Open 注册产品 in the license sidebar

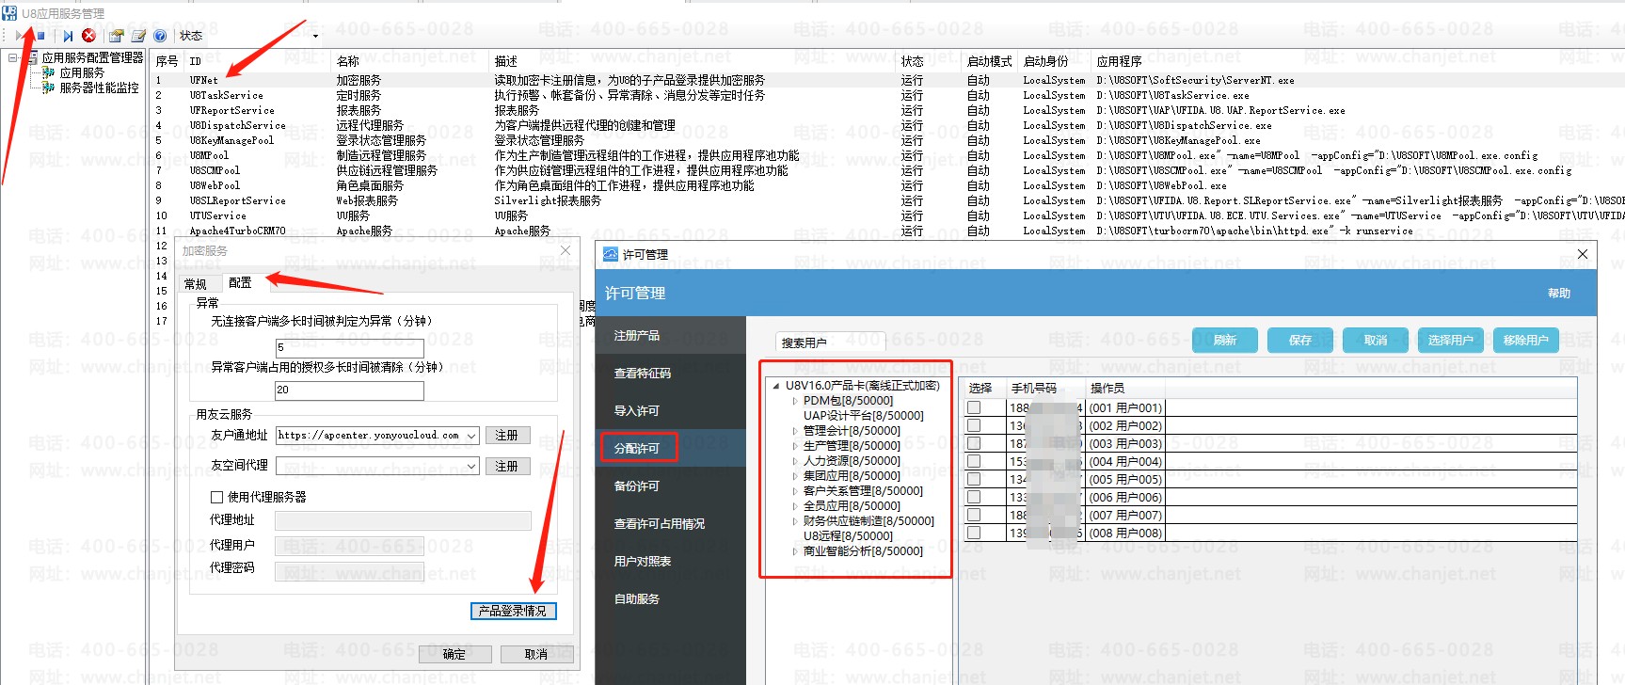click(x=671, y=336)
